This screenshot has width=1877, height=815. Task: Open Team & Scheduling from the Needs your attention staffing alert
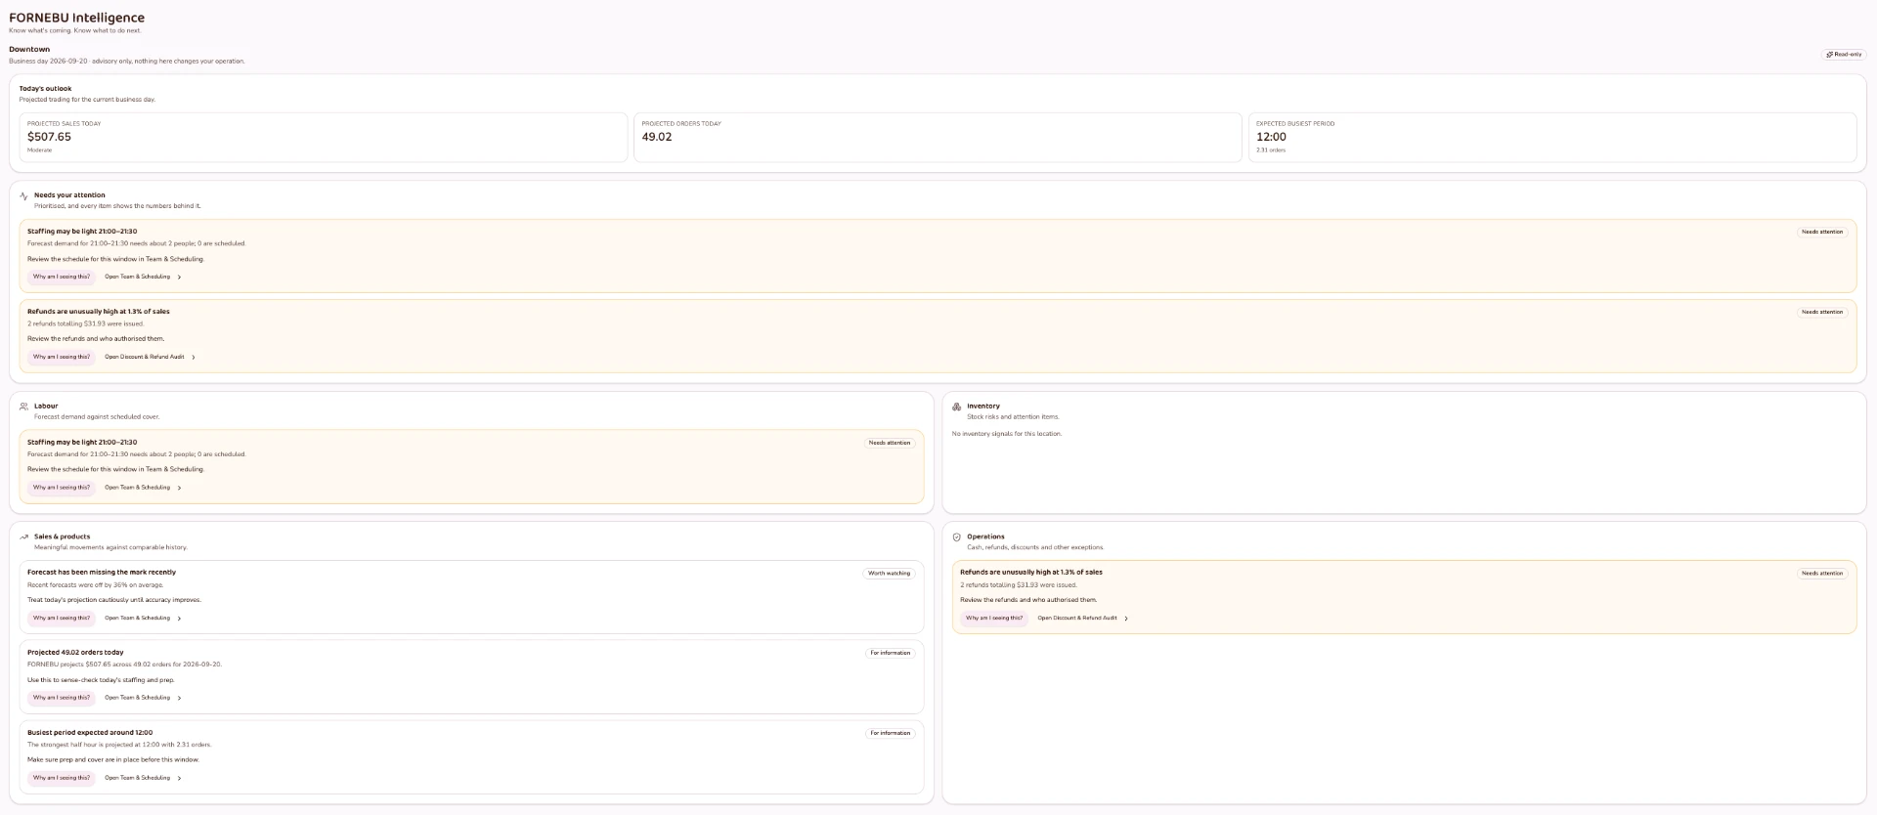(x=144, y=277)
